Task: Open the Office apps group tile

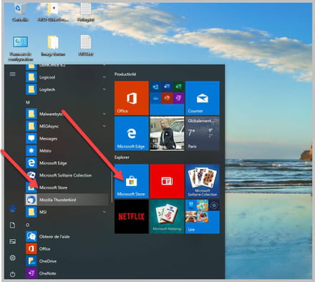Action: (167, 98)
